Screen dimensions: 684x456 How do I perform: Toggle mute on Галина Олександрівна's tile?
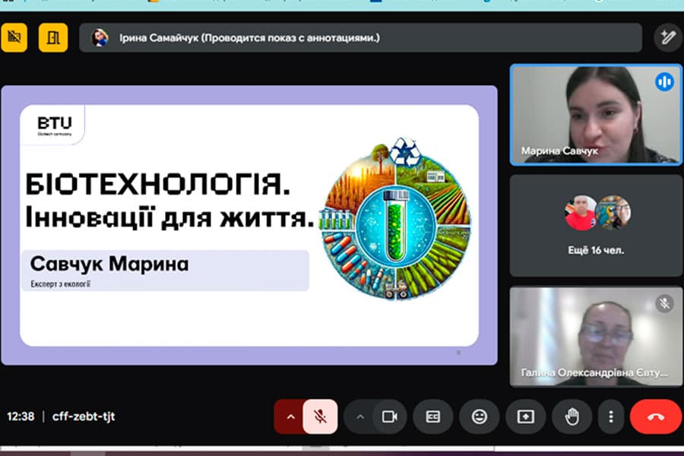665,302
